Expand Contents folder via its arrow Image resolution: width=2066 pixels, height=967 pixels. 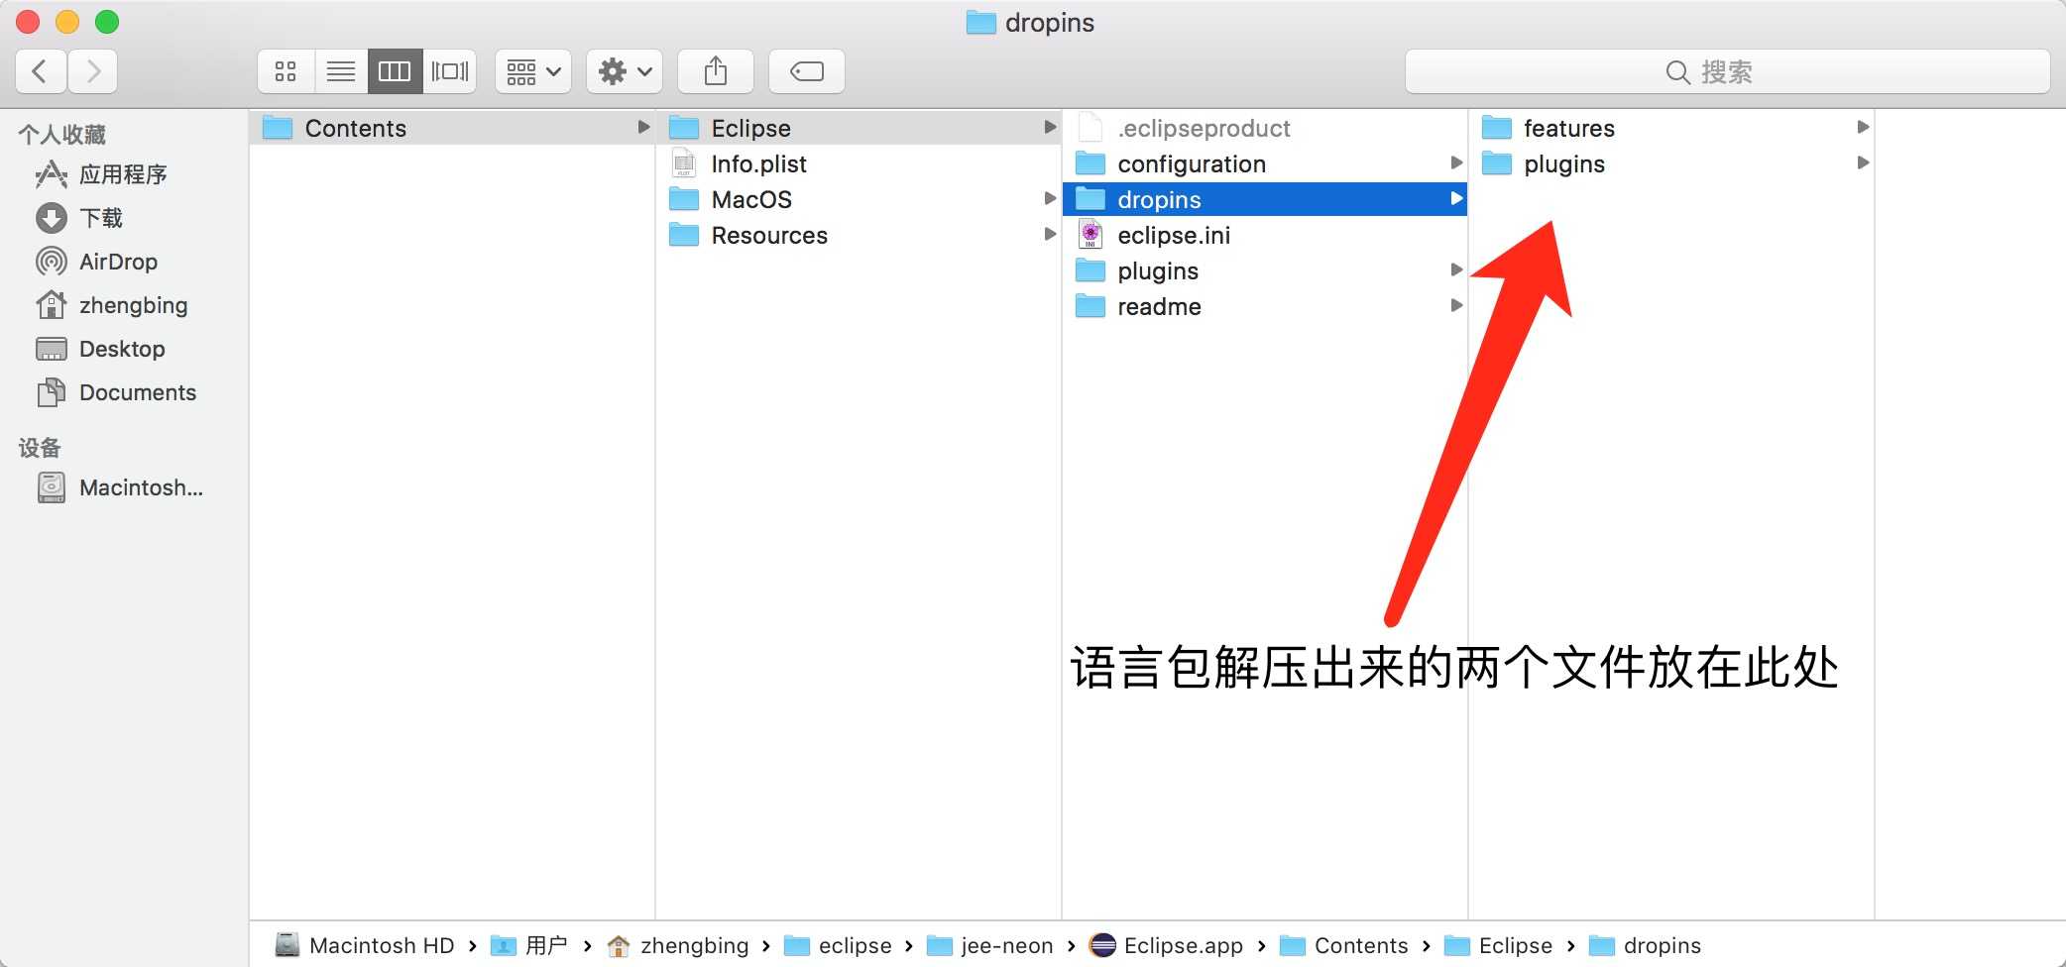coord(643,127)
